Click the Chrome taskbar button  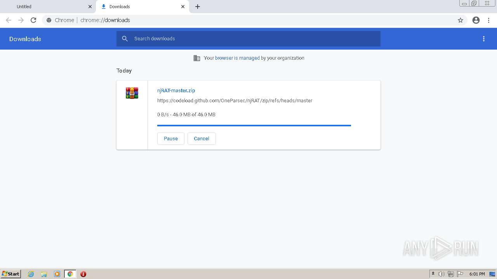point(70,274)
